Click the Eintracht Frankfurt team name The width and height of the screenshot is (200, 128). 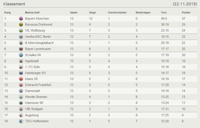pyautogui.click(x=38, y=85)
